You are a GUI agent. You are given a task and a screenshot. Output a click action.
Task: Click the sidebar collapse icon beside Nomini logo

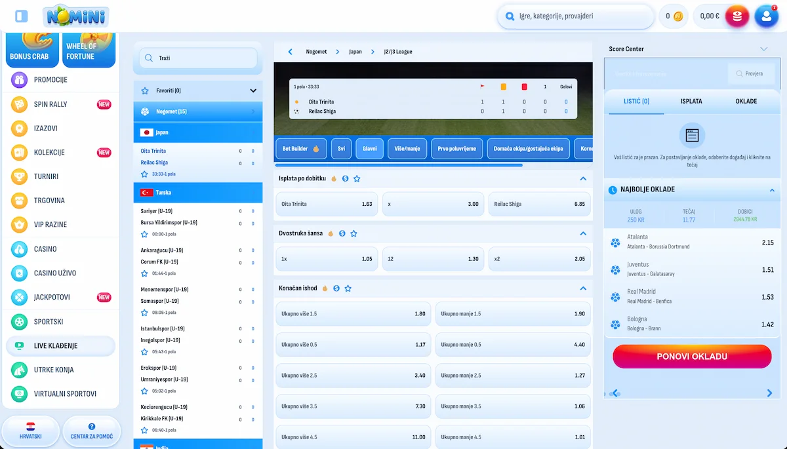coord(21,16)
